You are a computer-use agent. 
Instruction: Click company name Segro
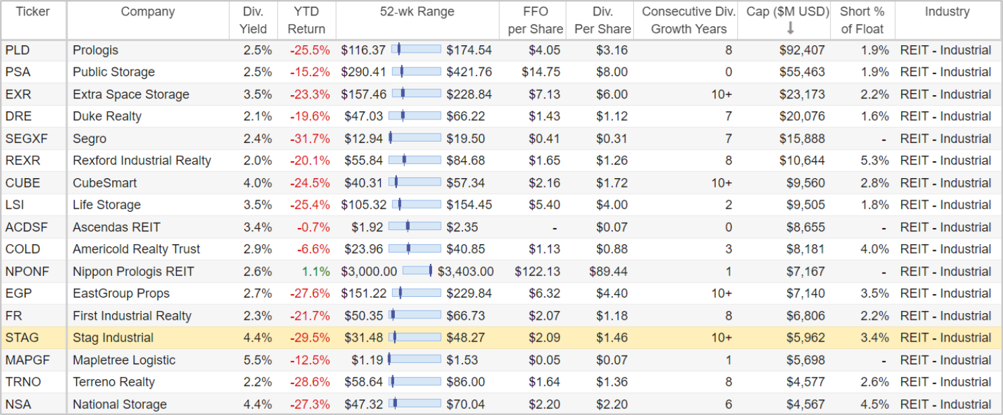[x=89, y=138]
